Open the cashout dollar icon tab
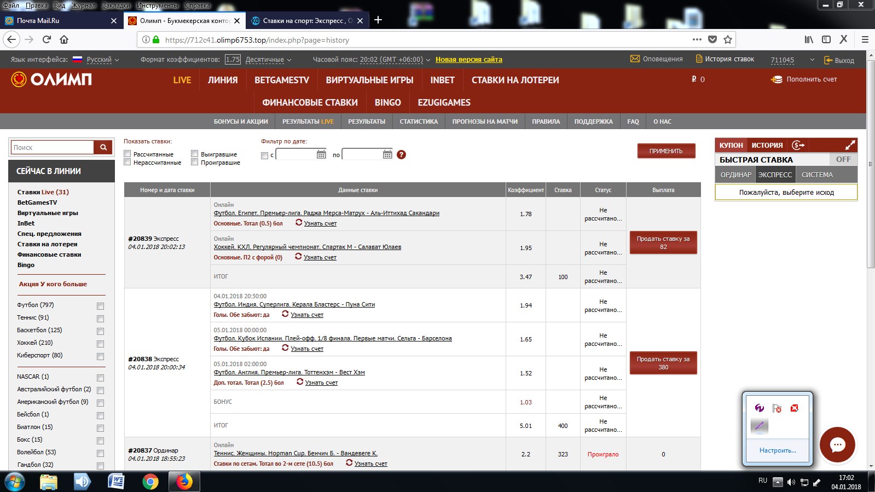This screenshot has height=492, width=875. [798, 145]
